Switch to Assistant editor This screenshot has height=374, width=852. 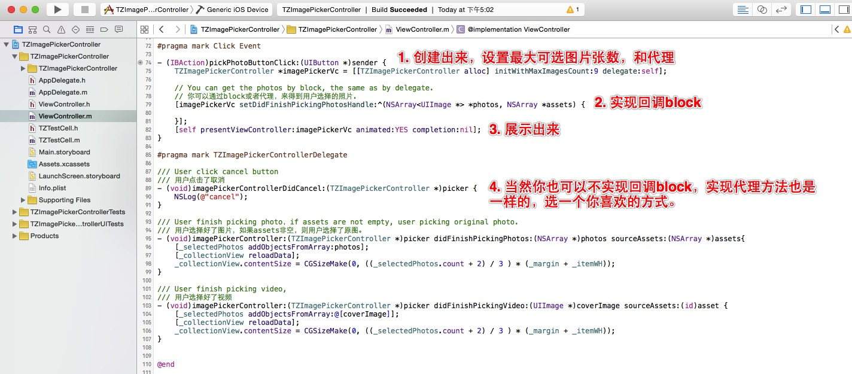point(762,10)
